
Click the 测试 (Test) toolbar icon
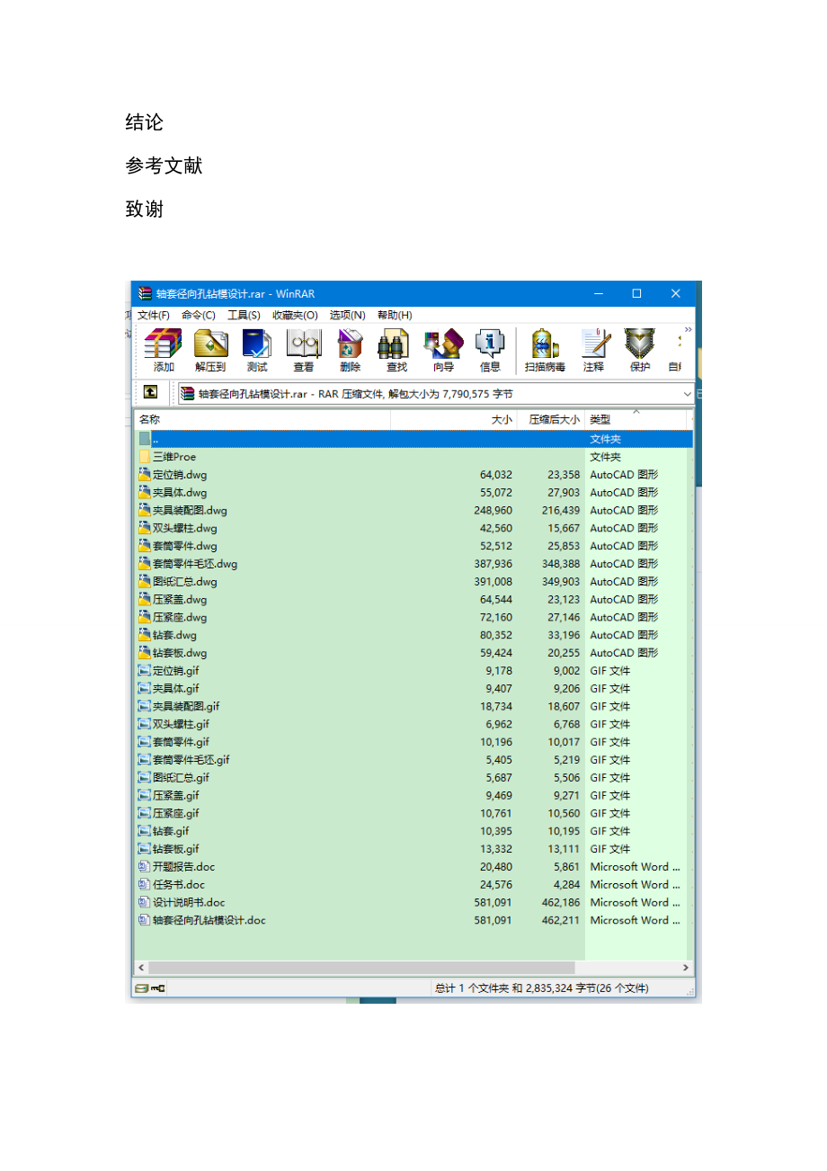click(x=257, y=349)
